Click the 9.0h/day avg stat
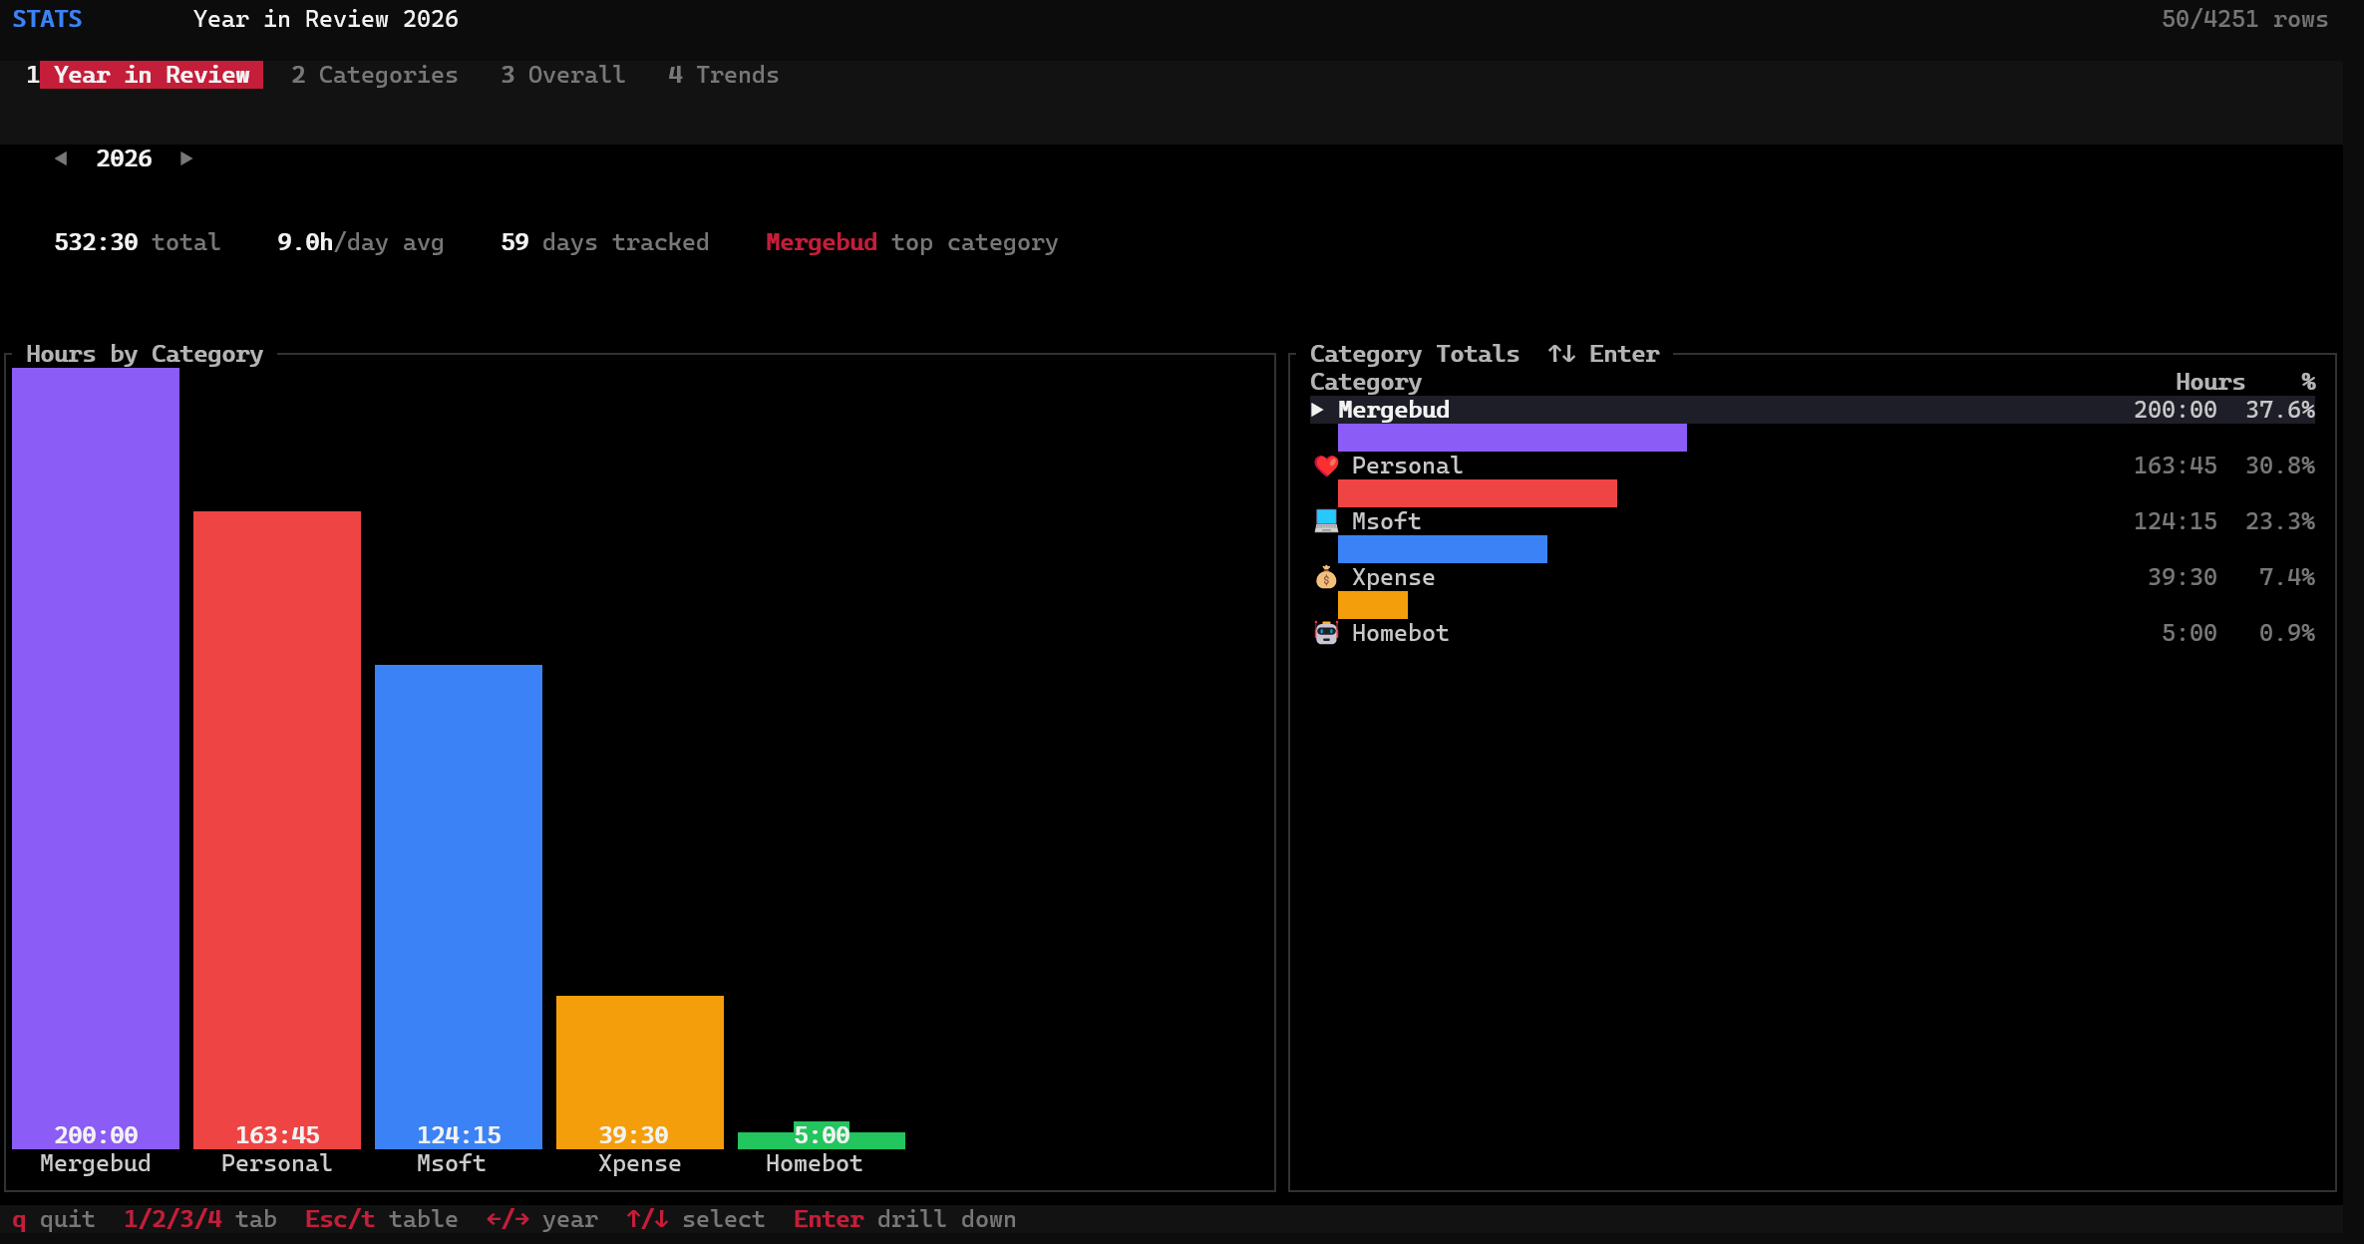 pyautogui.click(x=361, y=242)
